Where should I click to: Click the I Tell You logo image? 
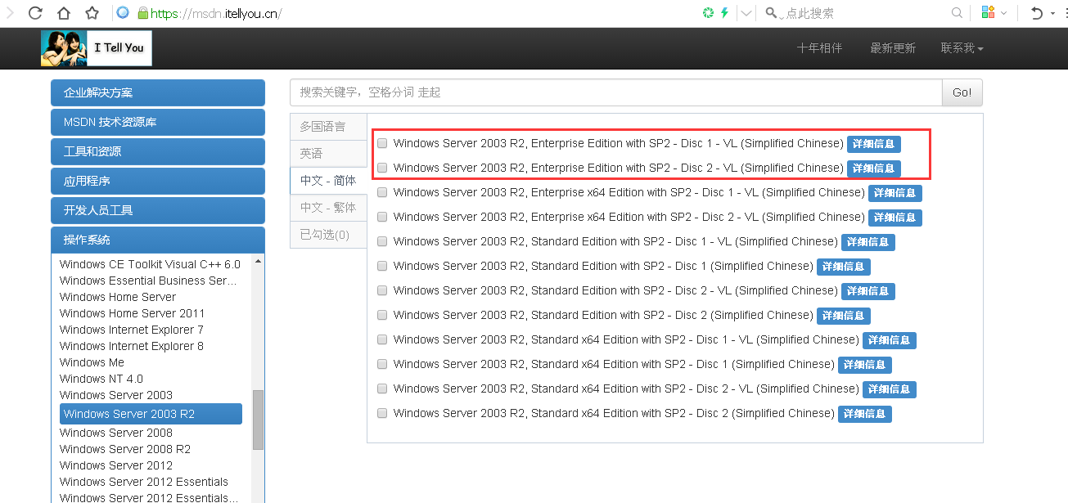tap(97, 48)
